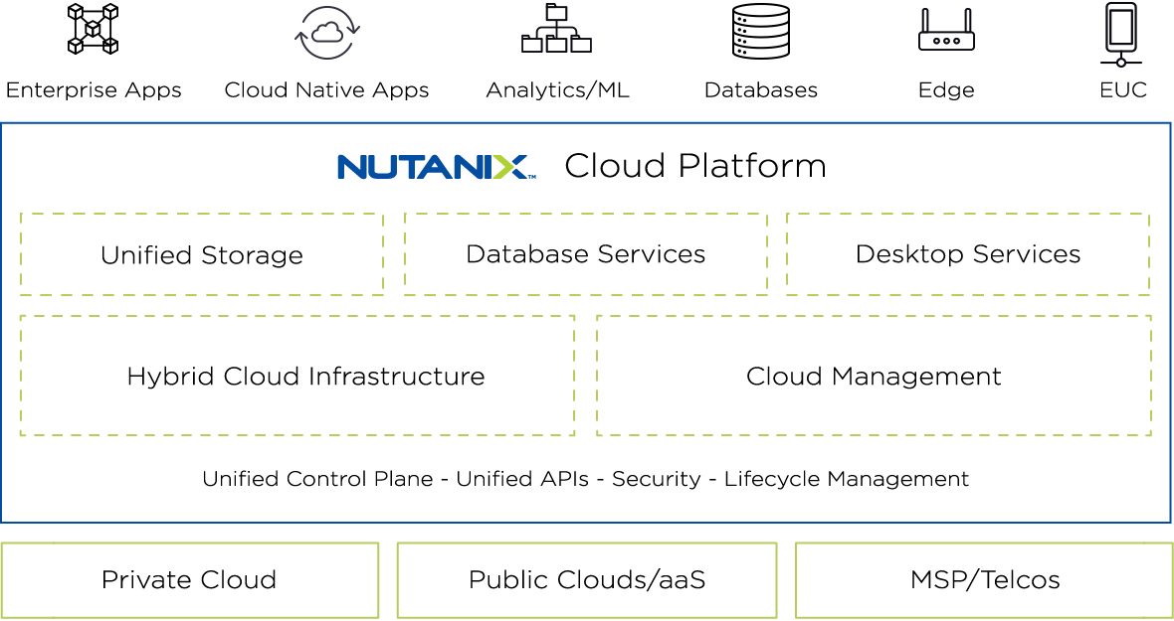Click the EUC mobile device icon
This screenshot has width=1174, height=621.
(1121, 34)
